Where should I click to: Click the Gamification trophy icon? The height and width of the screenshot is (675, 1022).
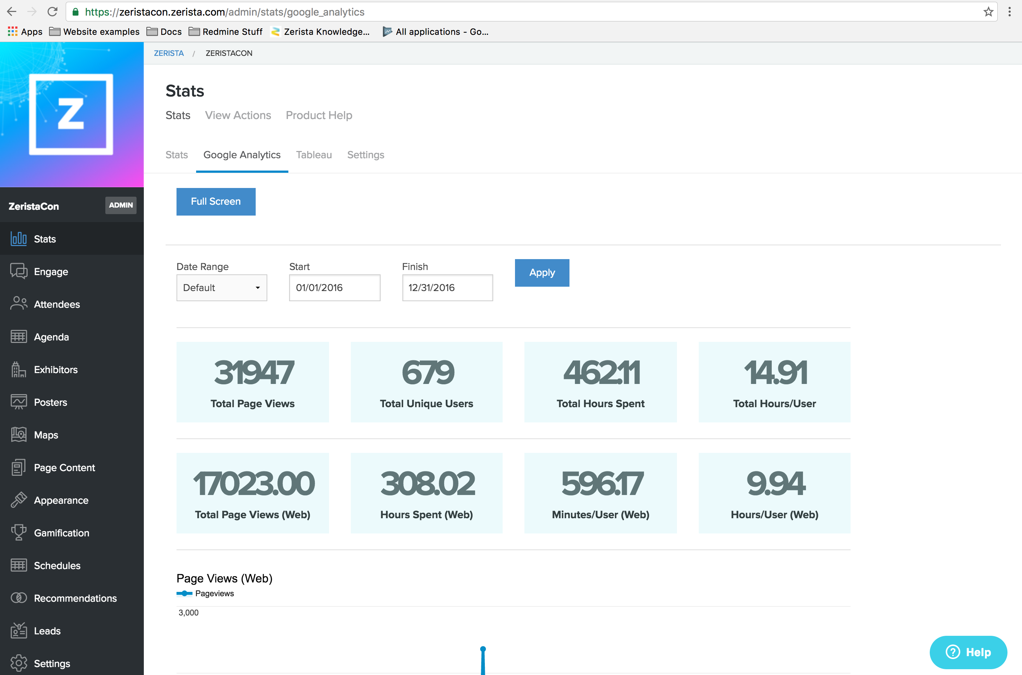[19, 532]
